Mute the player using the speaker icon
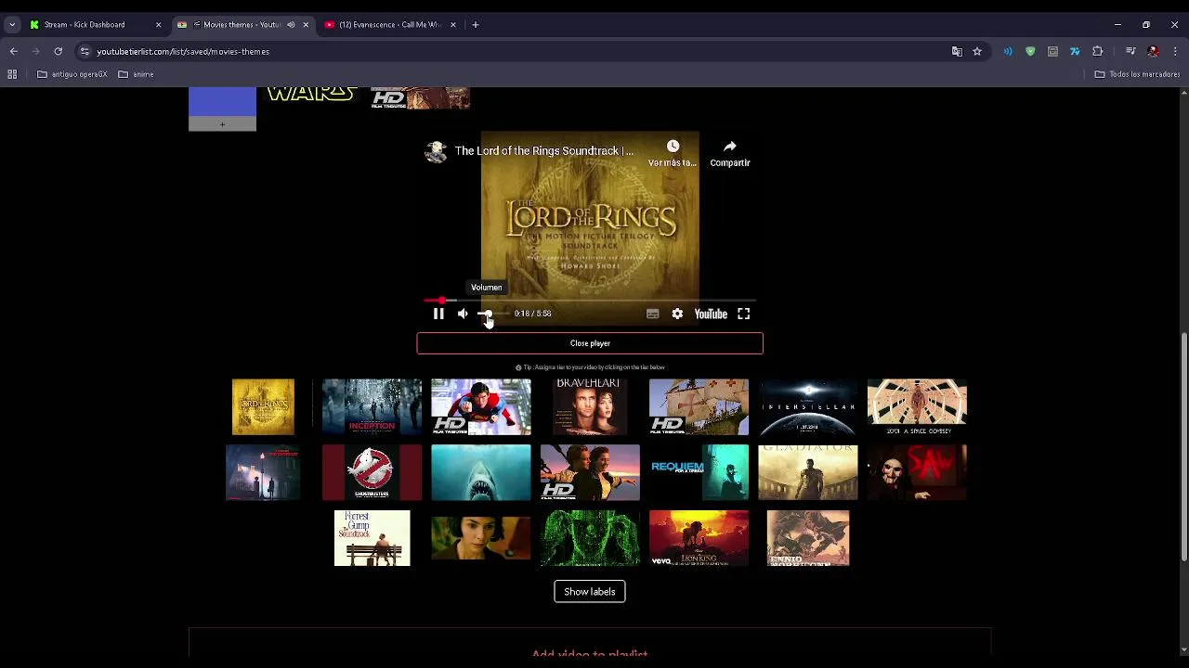Image resolution: width=1189 pixels, height=668 pixels. (463, 314)
